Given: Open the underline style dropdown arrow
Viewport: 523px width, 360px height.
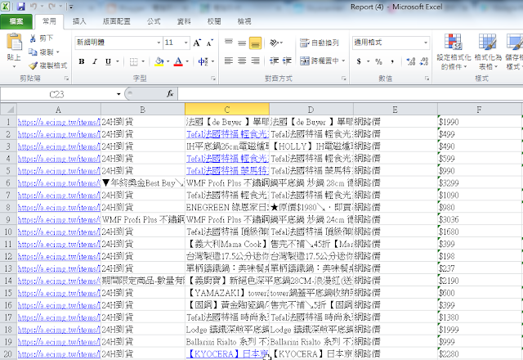Looking at the screenshot, I should point(118,61).
